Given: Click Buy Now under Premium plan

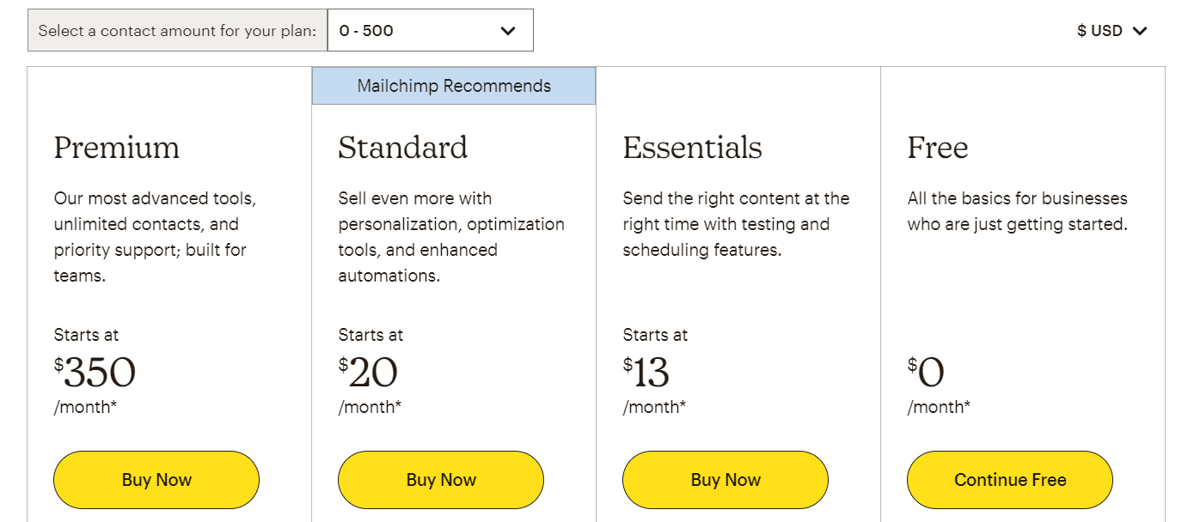Looking at the screenshot, I should coord(156,480).
